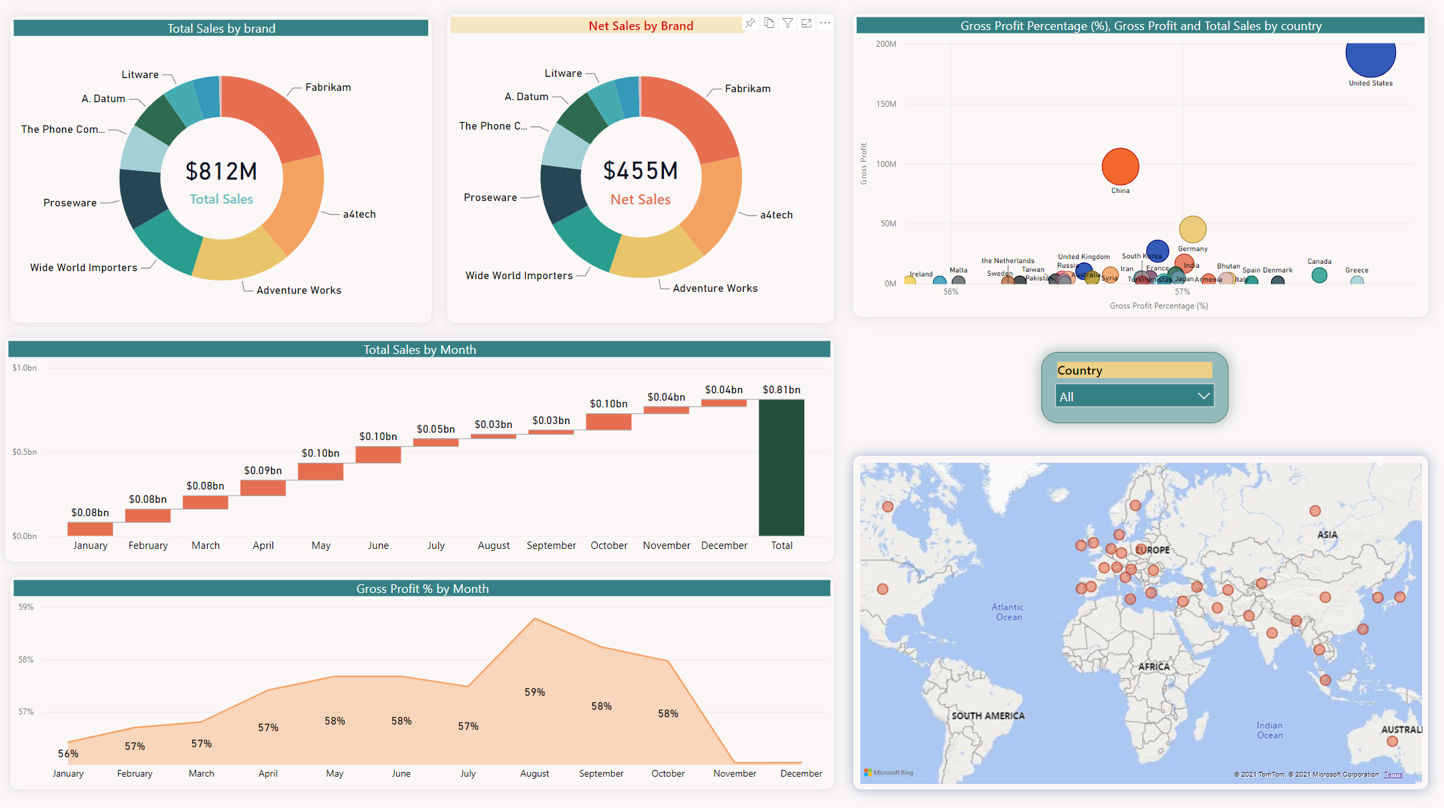Select All in the Country filter

[x=1067, y=395]
